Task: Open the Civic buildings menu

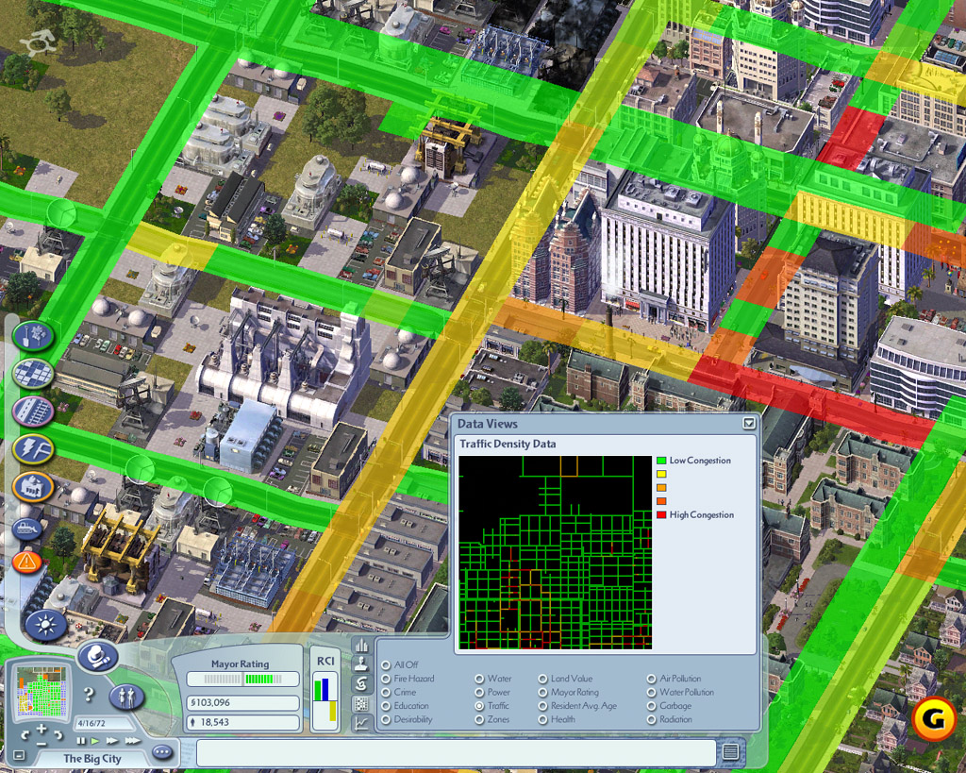Action: point(33,486)
